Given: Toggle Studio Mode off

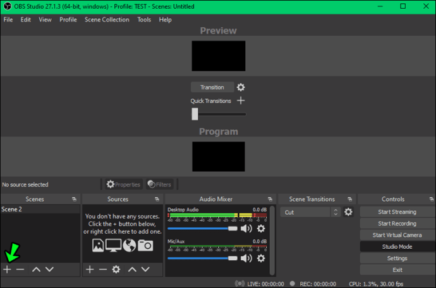Looking at the screenshot, I should coord(397,246).
